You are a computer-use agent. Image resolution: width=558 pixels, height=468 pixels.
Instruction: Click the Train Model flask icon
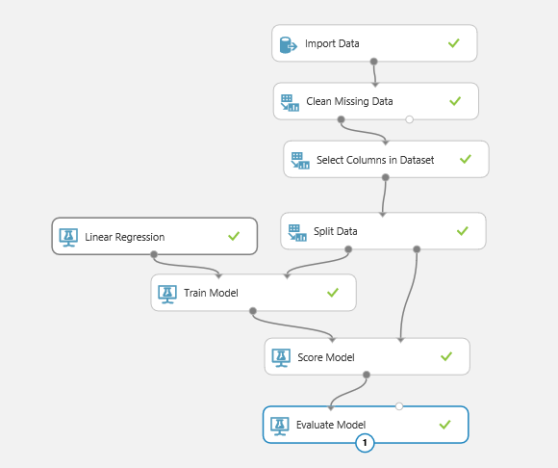(x=167, y=295)
